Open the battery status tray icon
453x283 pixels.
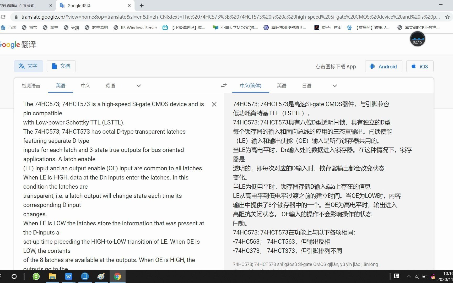425,276
